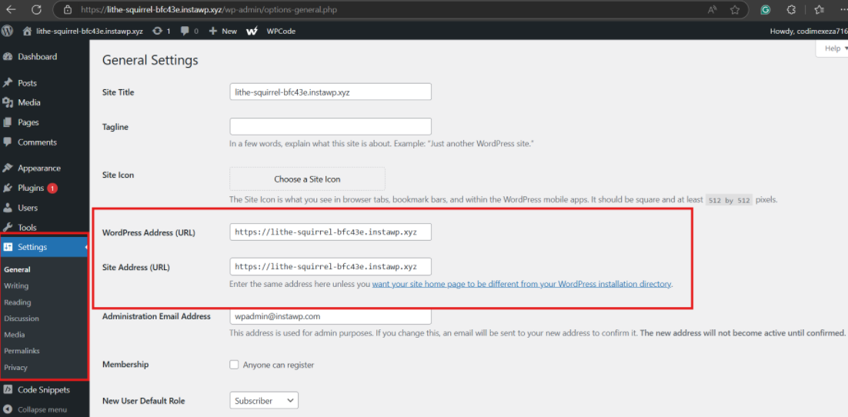Click Choose a Site Icon button
The width and height of the screenshot is (848, 417).
pyautogui.click(x=307, y=179)
